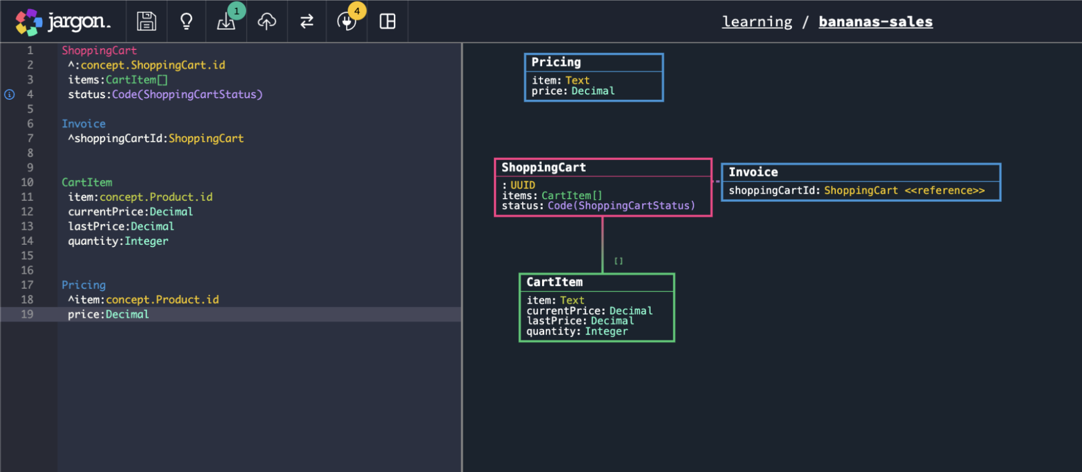Save the model with the floppy disk icon
Viewport: 1082px width, 472px height.
(x=146, y=22)
